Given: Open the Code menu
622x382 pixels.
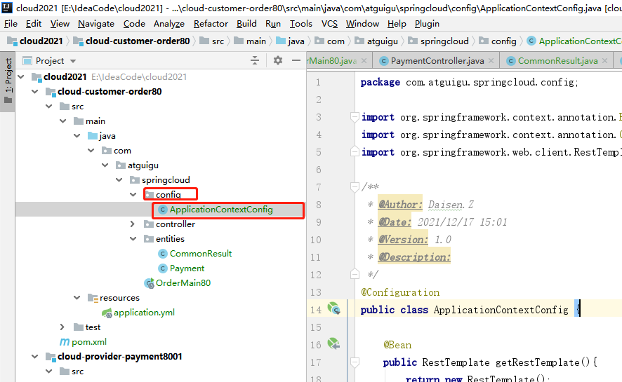Looking at the screenshot, I should coord(134,24).
